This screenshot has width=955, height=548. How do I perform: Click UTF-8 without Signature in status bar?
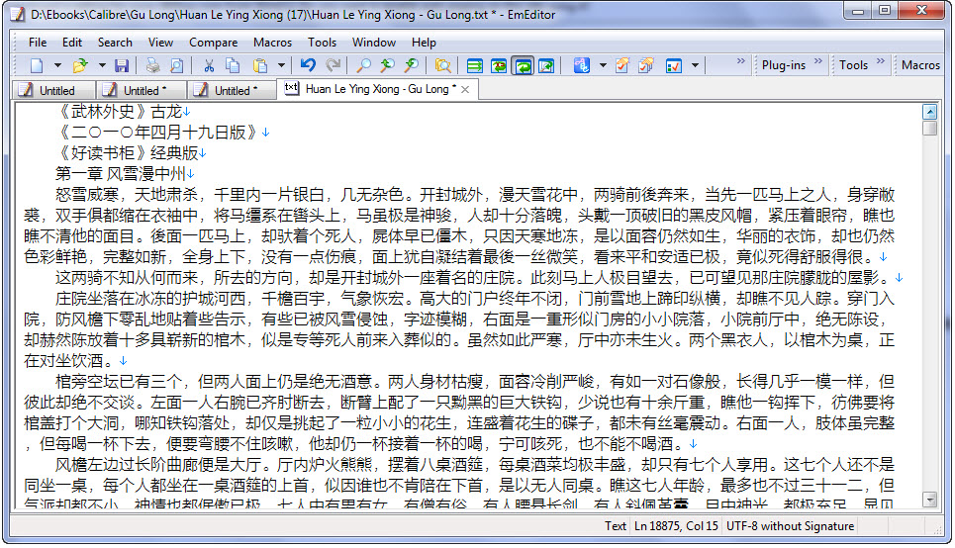click(x=790, y=526)
